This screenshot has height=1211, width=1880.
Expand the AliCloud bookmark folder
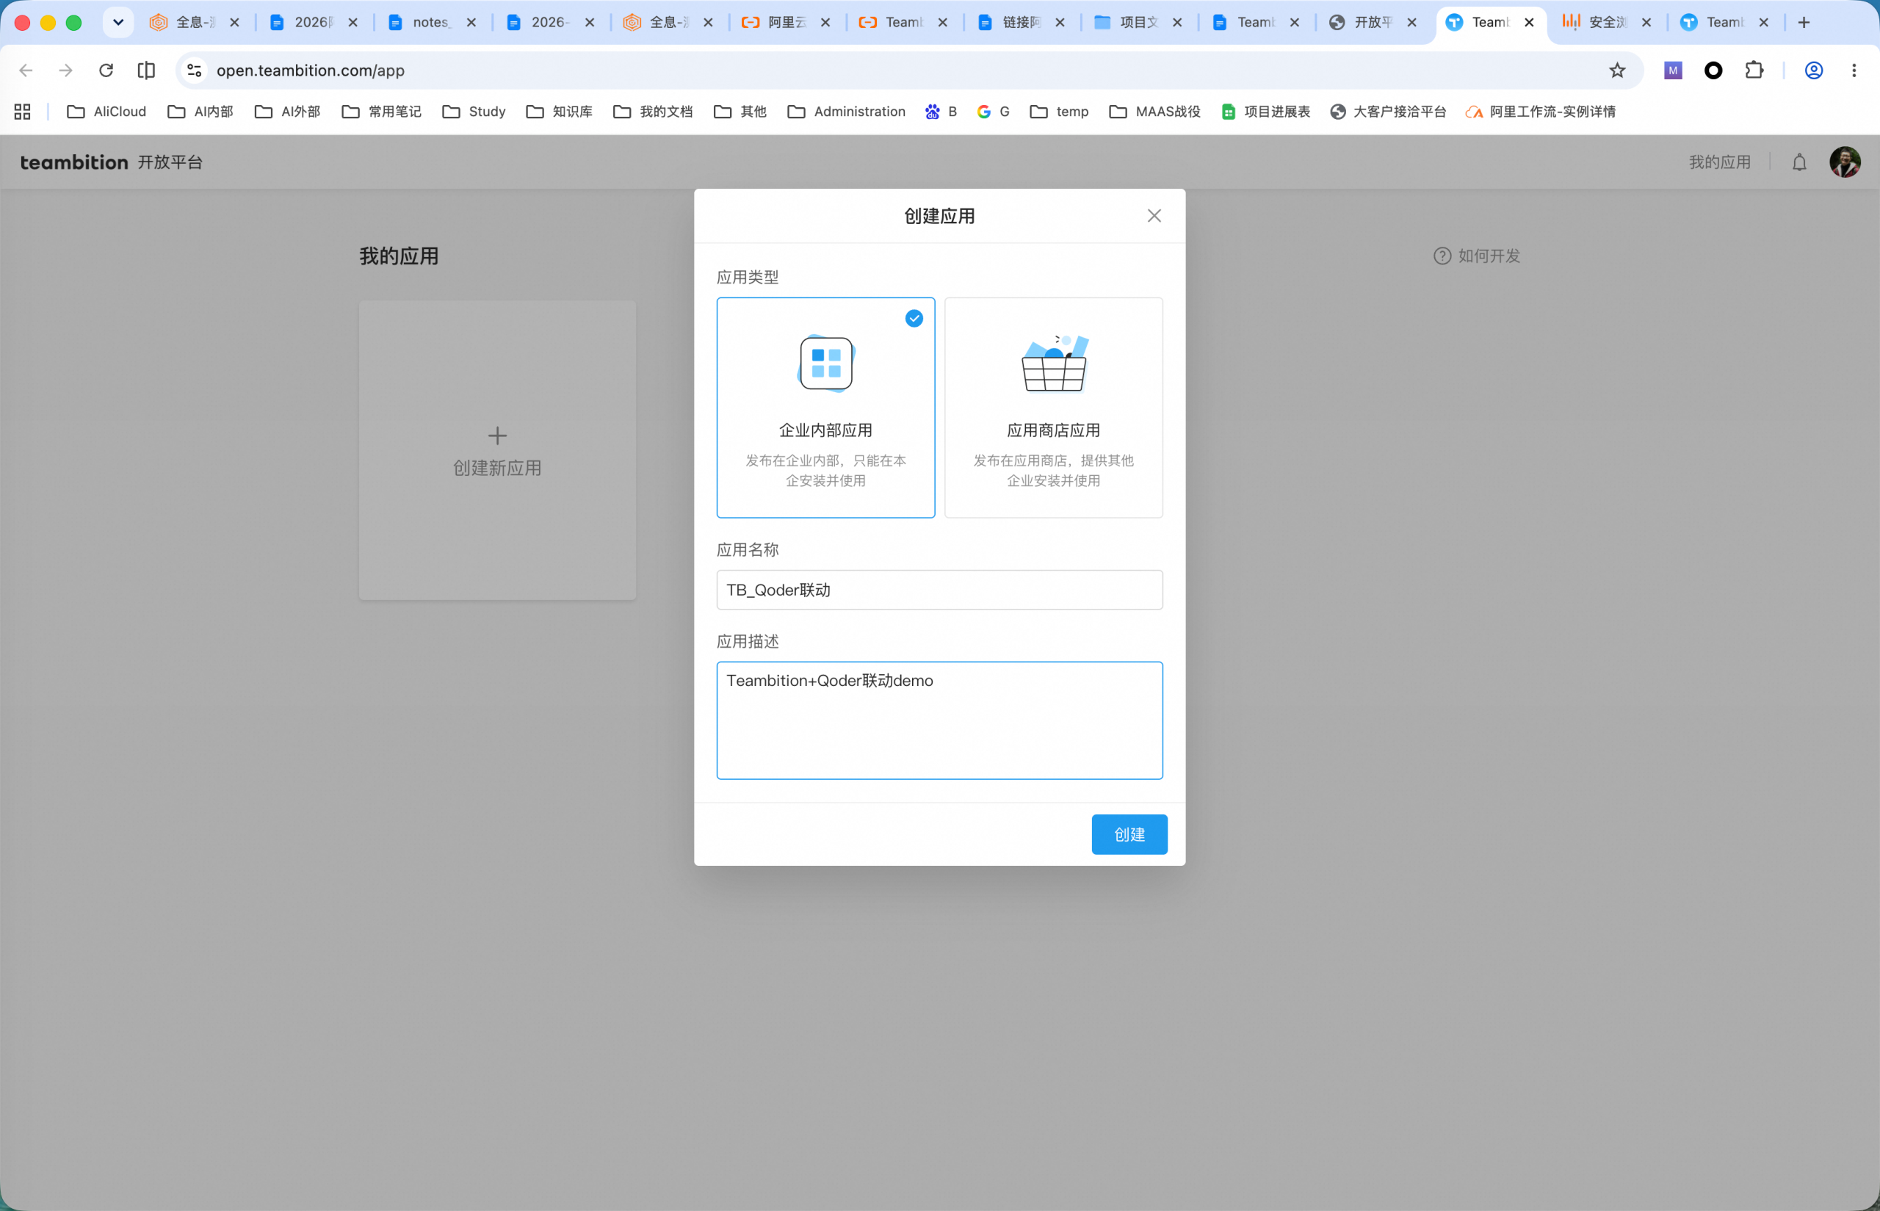coord(107,112)
